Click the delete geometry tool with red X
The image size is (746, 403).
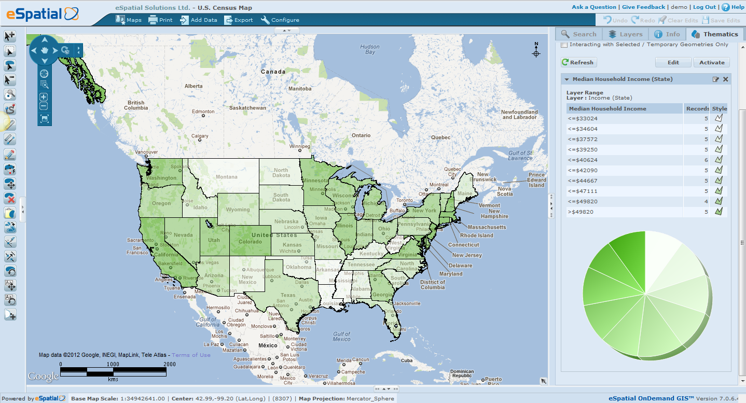pyautogui.click(x=10, y=198)
